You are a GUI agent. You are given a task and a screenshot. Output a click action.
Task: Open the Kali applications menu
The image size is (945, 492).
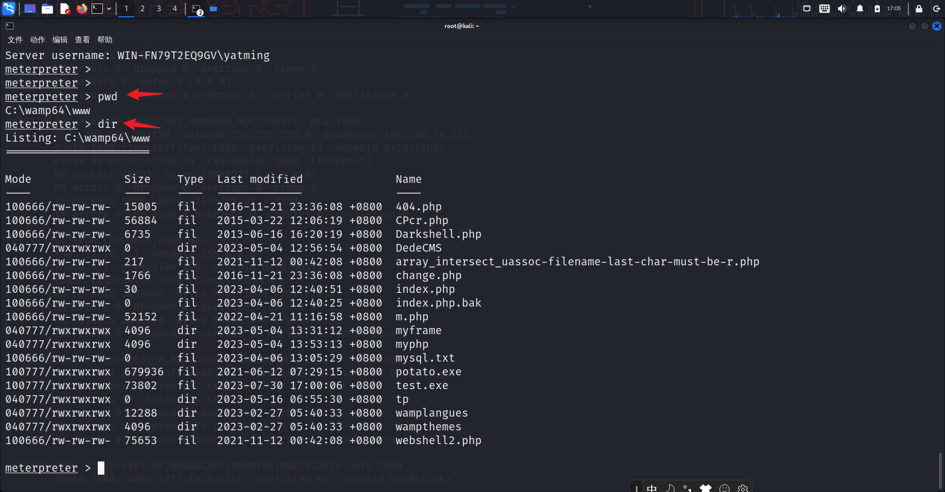(8, 8)
